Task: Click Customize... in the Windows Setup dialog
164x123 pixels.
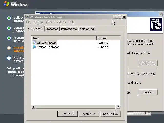Action: click(148, 63)
